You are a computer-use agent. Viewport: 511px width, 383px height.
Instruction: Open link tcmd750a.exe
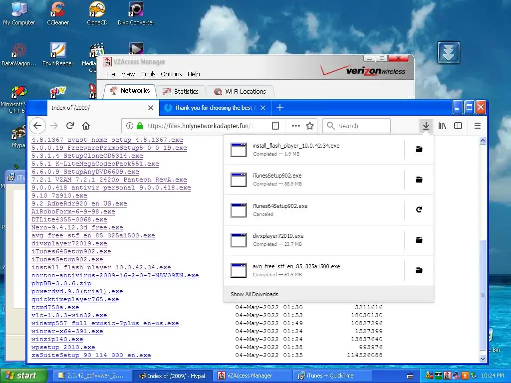tap(55, 307)
